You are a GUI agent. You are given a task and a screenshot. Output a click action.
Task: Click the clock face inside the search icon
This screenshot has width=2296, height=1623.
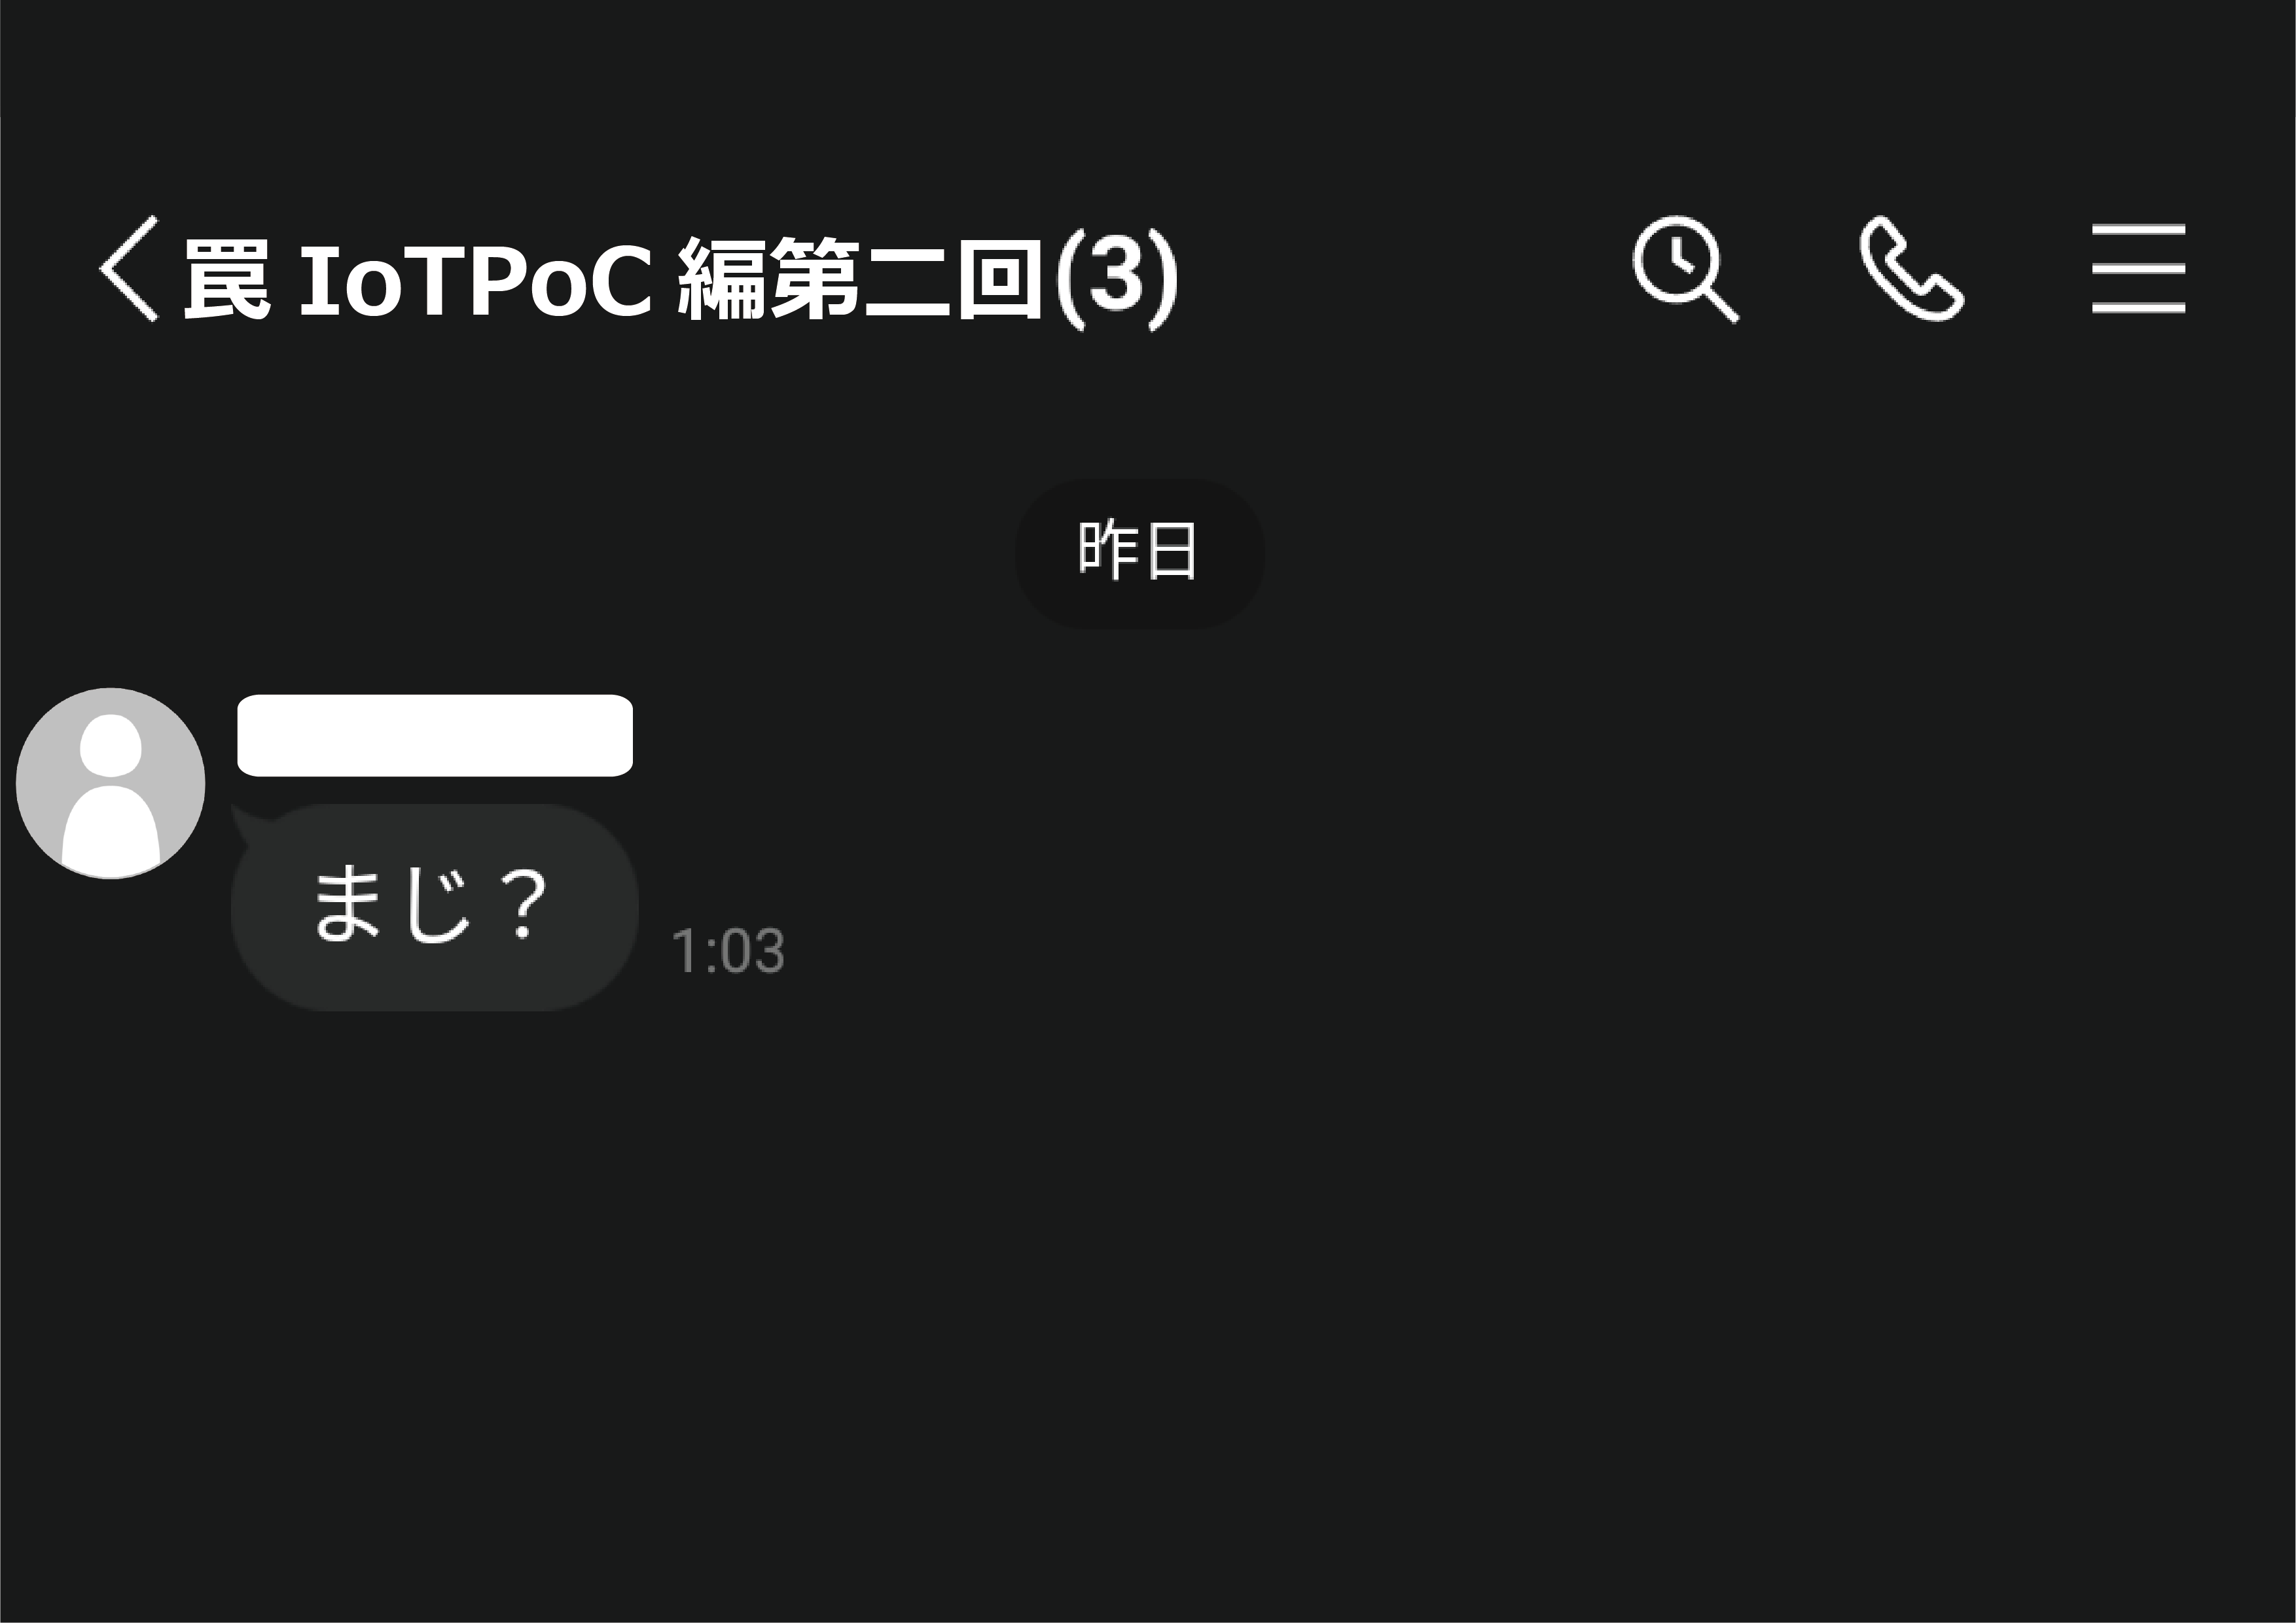pyautogui.click(x=1677, y=259)
